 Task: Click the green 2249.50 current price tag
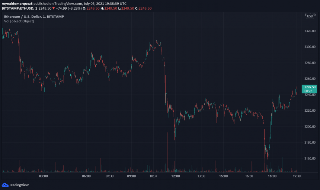309,87
